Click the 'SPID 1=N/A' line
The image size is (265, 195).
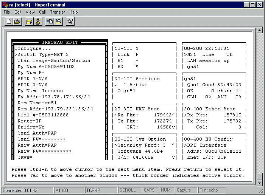(x=33, y=79)
